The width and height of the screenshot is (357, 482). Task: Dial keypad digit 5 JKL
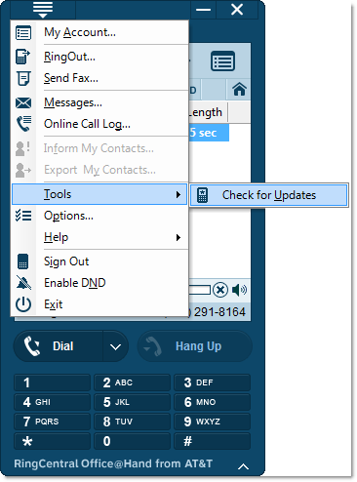click(132, 402)
